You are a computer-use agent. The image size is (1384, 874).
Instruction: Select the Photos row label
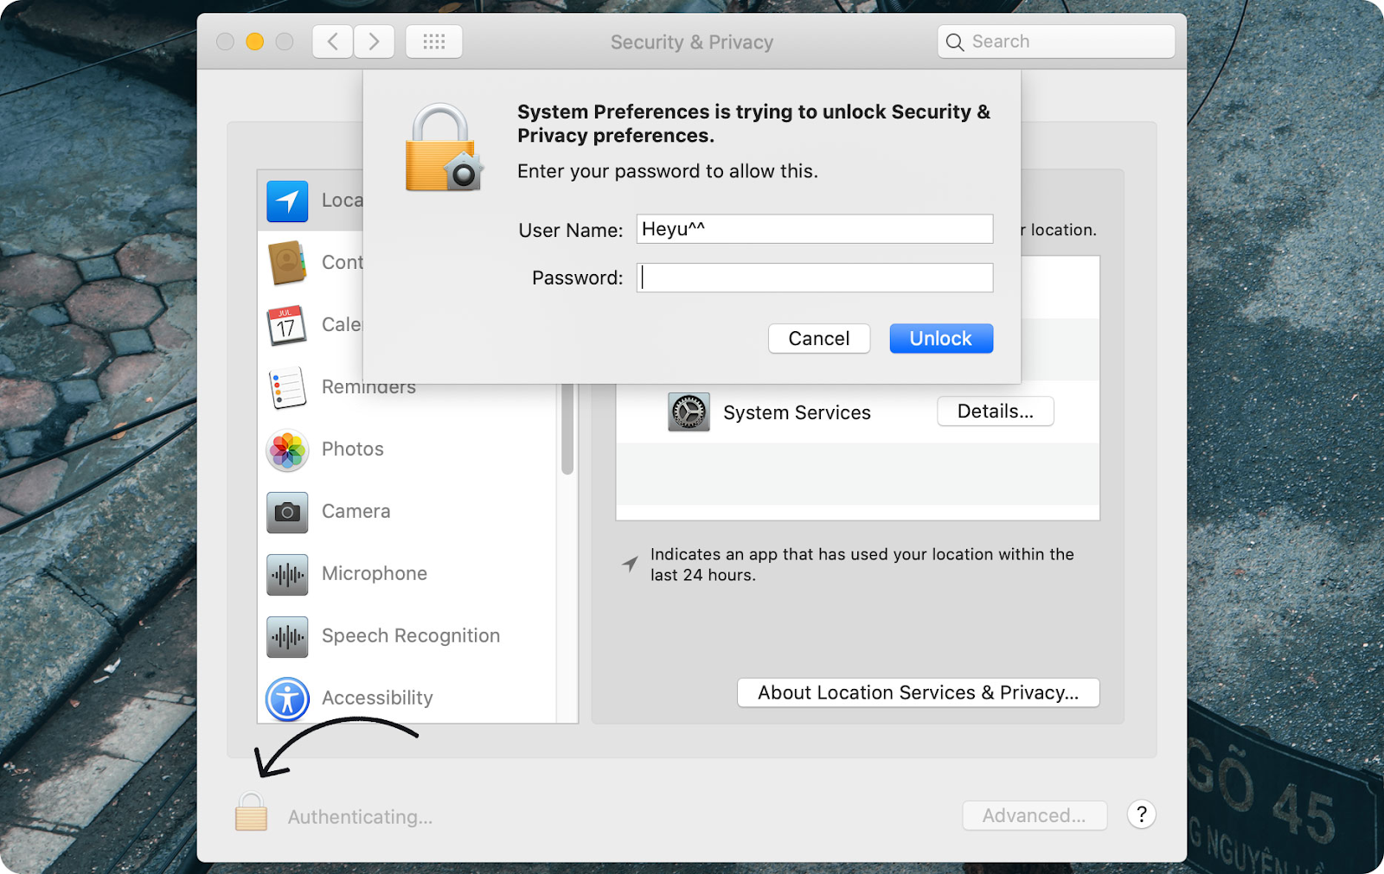click(x=353, y=449)
